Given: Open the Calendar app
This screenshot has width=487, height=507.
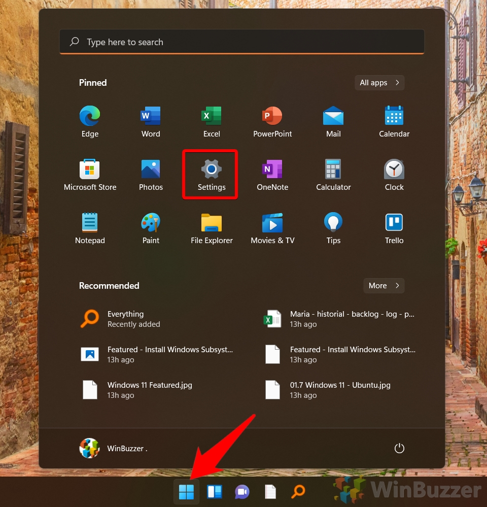Looking at the screenshot, I should tap(394, 122).
